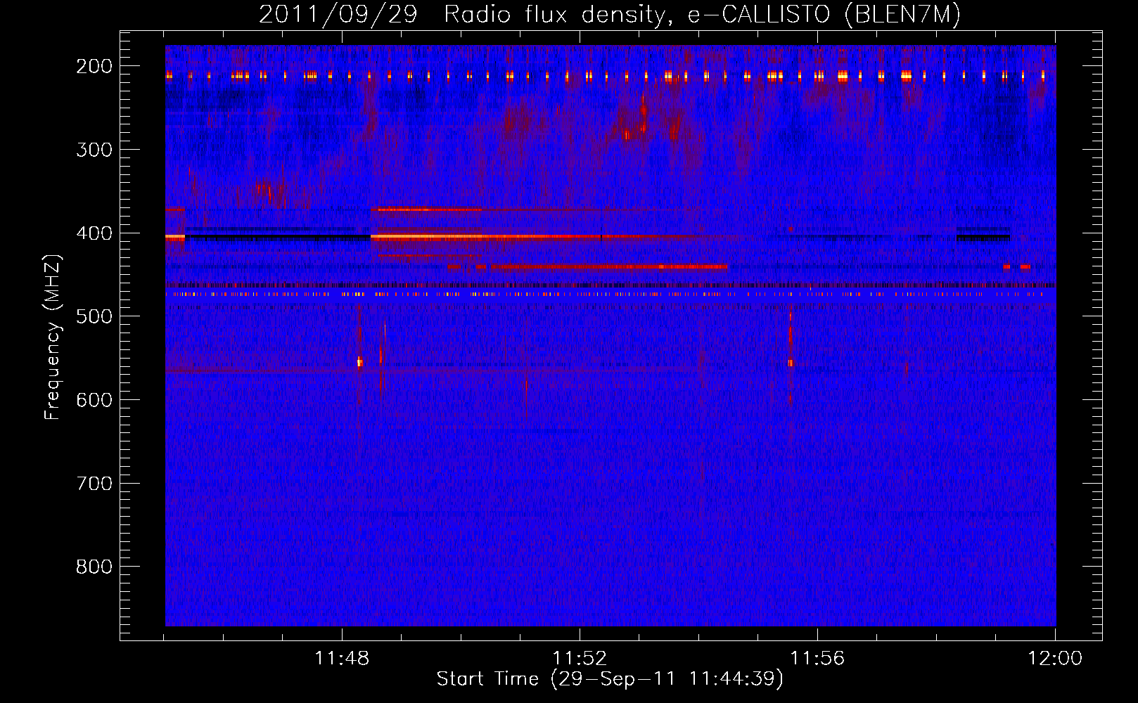Select the 500 frequency tick label
Screen dimensions: 1138x703
point(94,317)
